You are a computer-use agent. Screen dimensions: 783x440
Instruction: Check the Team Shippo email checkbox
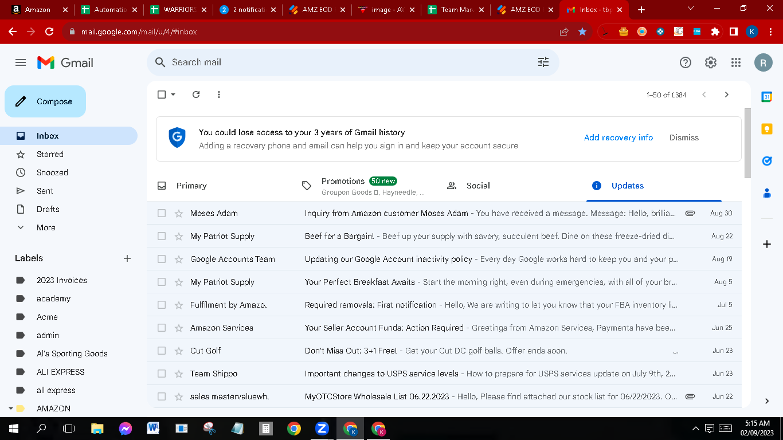pos(162,374)
